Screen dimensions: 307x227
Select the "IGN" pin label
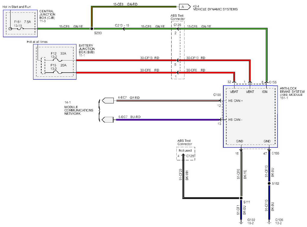[265, 92]
